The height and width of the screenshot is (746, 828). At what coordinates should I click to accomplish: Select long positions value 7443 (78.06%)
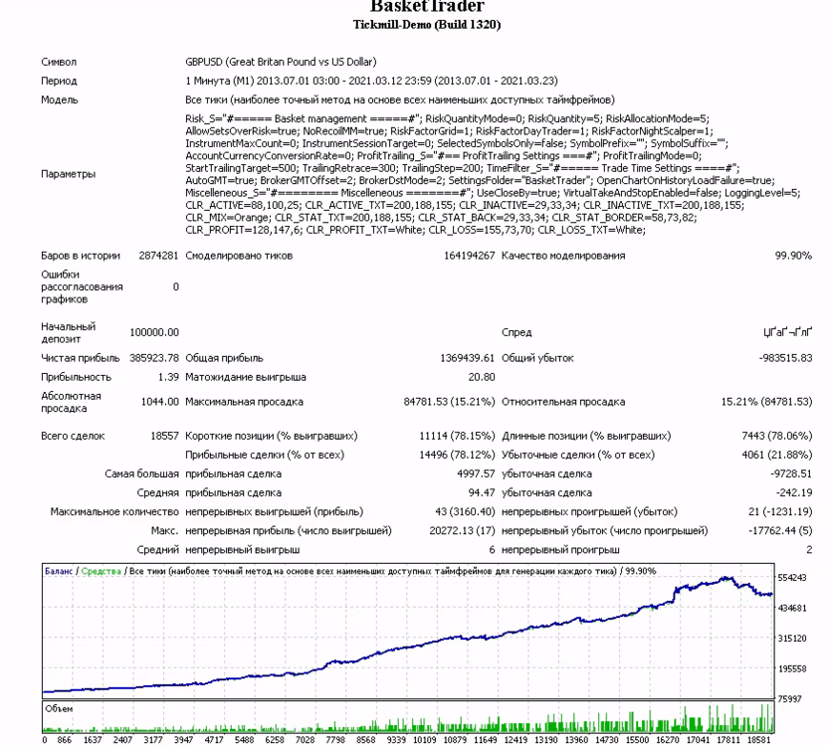(777, 436)
